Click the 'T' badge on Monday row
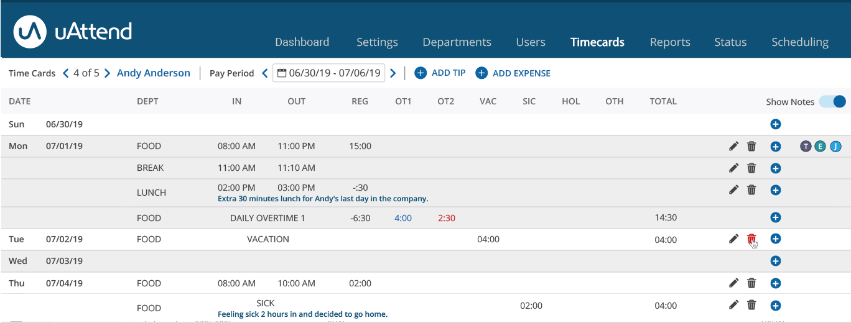The image size is (851, 323). [x=806, y=147]
